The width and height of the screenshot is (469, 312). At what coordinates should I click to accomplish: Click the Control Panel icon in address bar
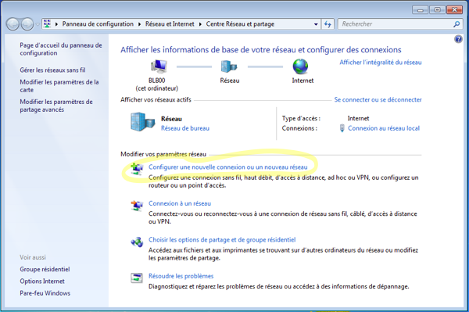point(47,24)
